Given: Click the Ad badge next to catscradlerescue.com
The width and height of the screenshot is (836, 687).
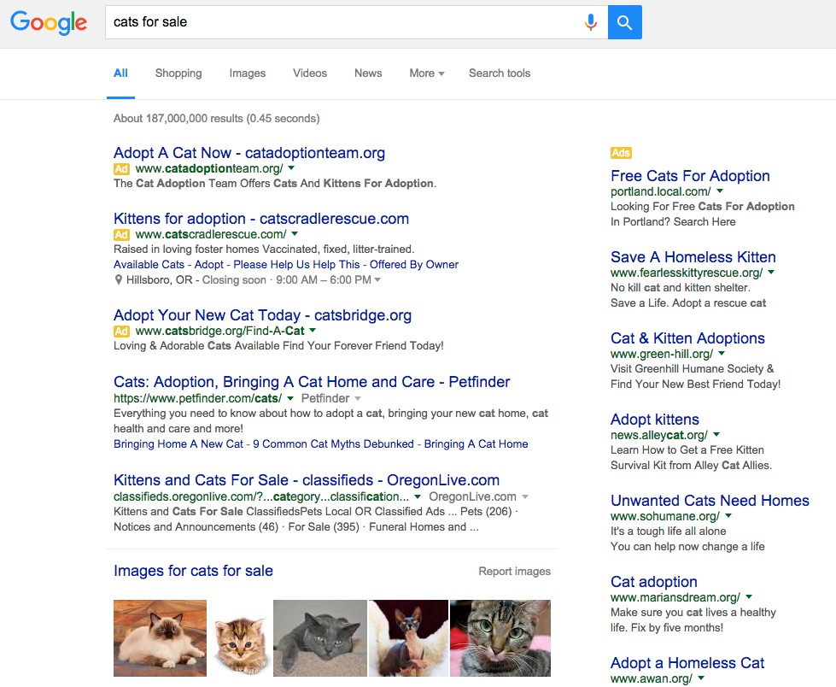Looking at the screenshot, I should point(121,235).
